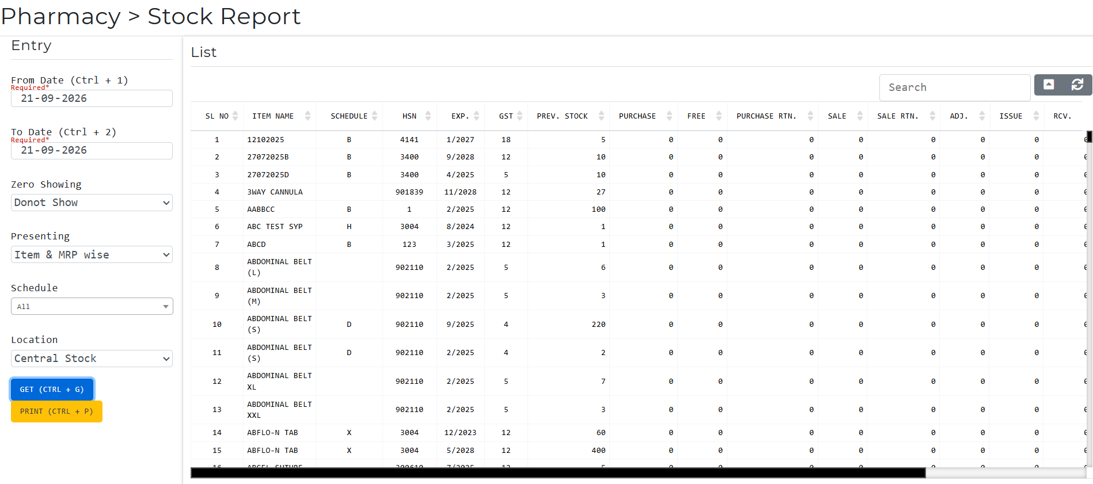Sort by PREV. STOCK column arrows
Viewport: 1093px width, 484px height.
coord(601,116)
